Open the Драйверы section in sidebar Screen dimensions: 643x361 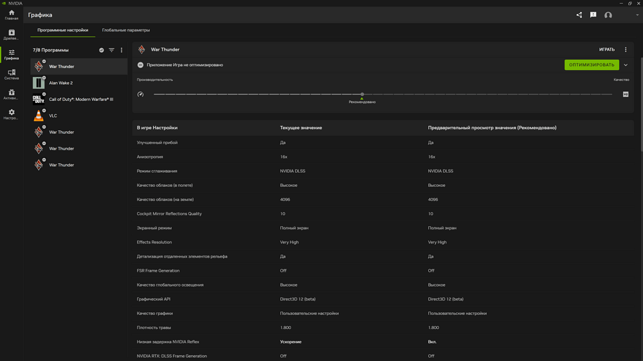(x=12, y=35)
